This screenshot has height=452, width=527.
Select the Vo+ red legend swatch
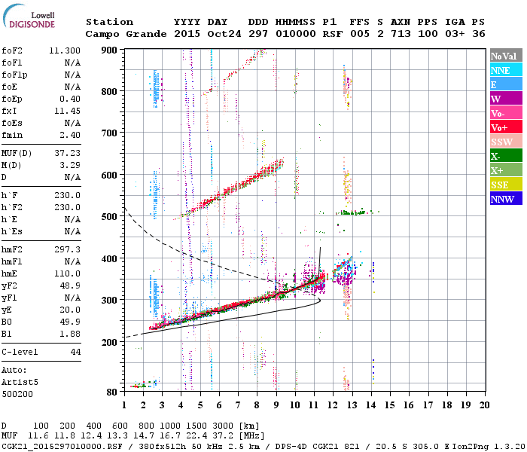(x=506, y=127)
